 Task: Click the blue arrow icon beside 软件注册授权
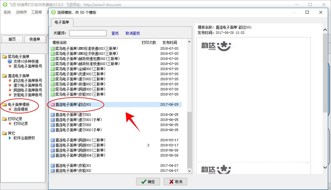[x=10, y=138]
